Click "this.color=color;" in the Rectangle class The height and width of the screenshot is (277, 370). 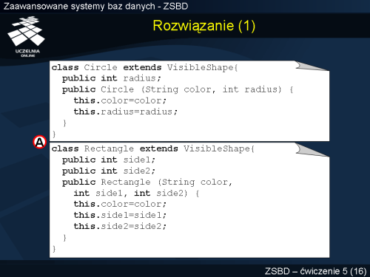pos(120,204)
